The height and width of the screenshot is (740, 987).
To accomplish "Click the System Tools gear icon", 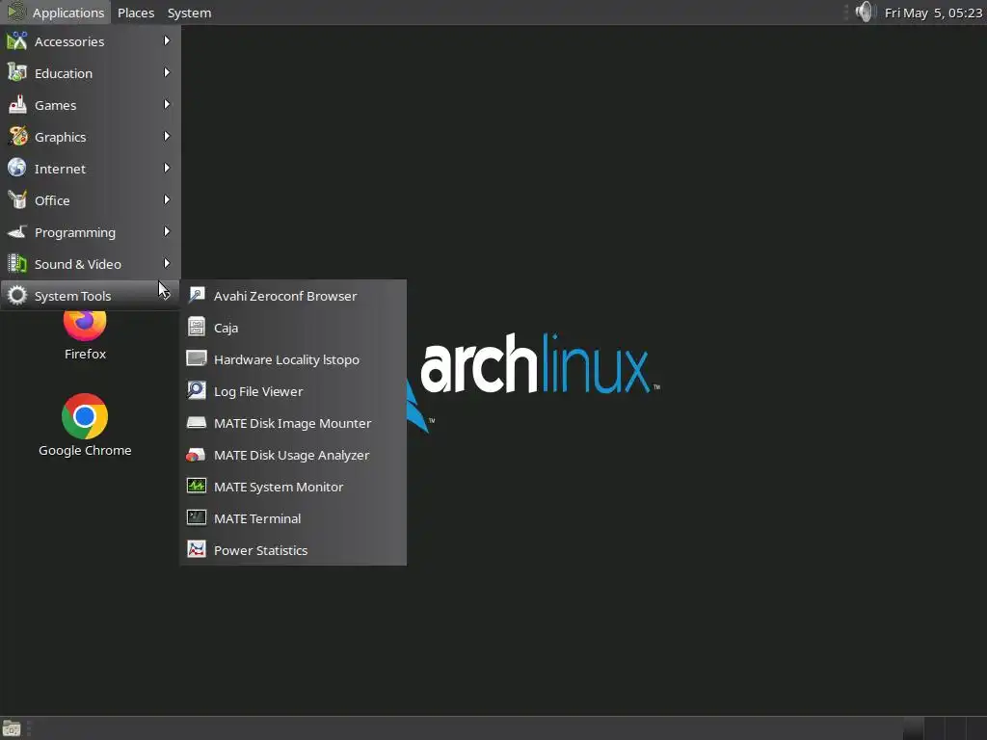I will (17, 295).
